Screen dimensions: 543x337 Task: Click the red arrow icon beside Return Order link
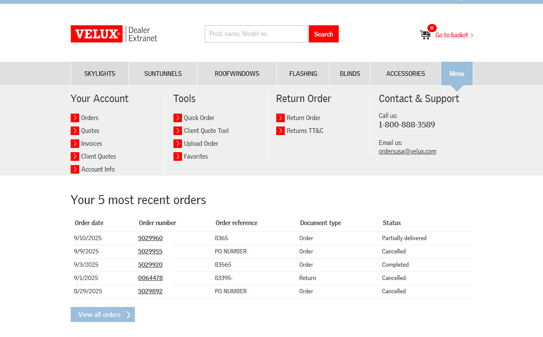[x=280, y=118]
